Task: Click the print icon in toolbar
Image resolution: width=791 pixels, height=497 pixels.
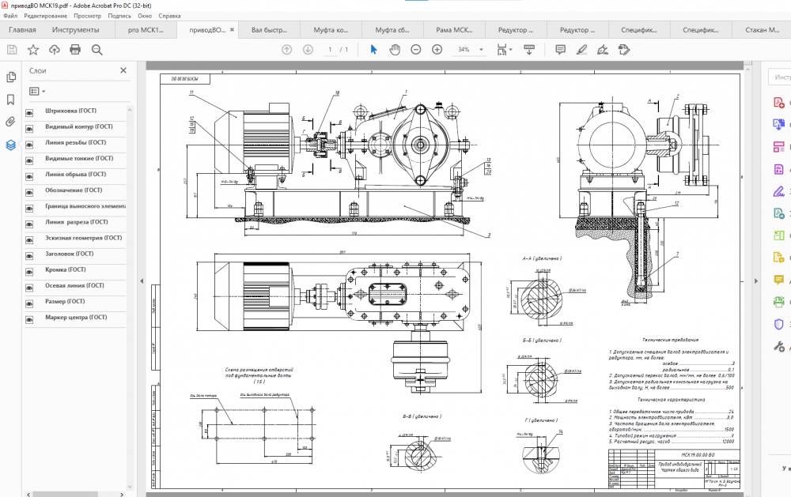Action: [75, 49]
